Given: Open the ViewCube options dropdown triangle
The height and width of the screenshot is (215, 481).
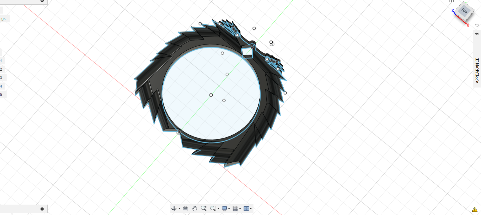Looking at the screenshot, I should point(477,25).
